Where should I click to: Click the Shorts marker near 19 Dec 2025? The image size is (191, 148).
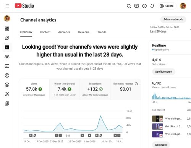35,135
